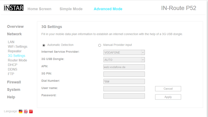Switch language to German flag
Image resolution: width=208 pixels, height=117 pixels.
point(21,111)
